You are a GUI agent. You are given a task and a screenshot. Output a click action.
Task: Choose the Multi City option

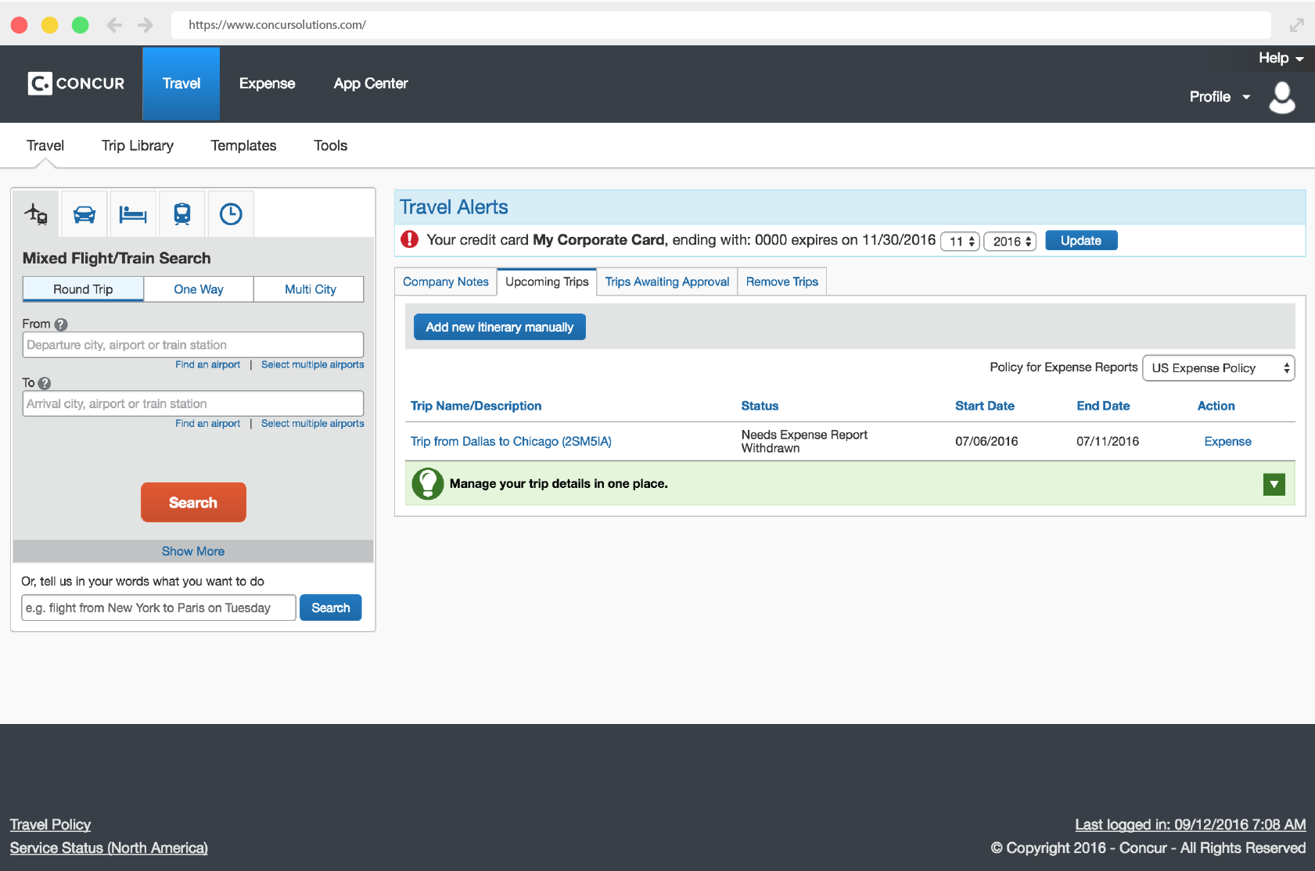click(309, 289)
